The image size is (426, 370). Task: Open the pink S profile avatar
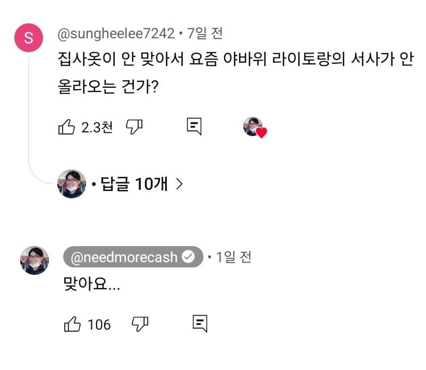[x=29, y=38]
